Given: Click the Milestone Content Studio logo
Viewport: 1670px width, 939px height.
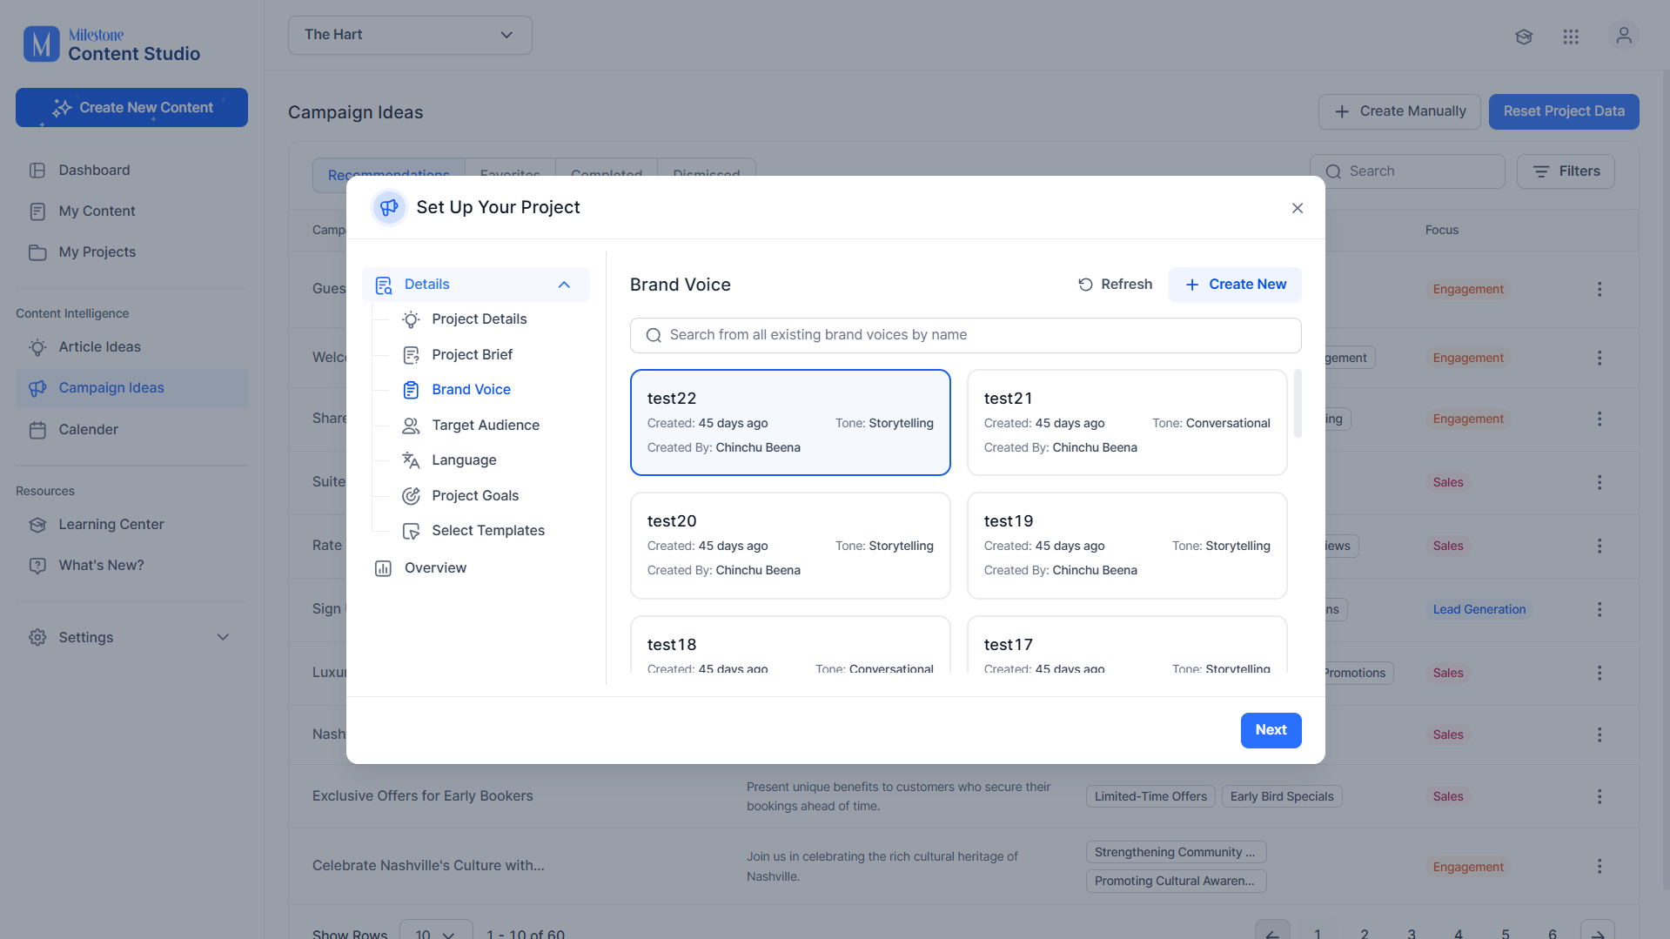Looking at the screenshot, I should 111,44.
